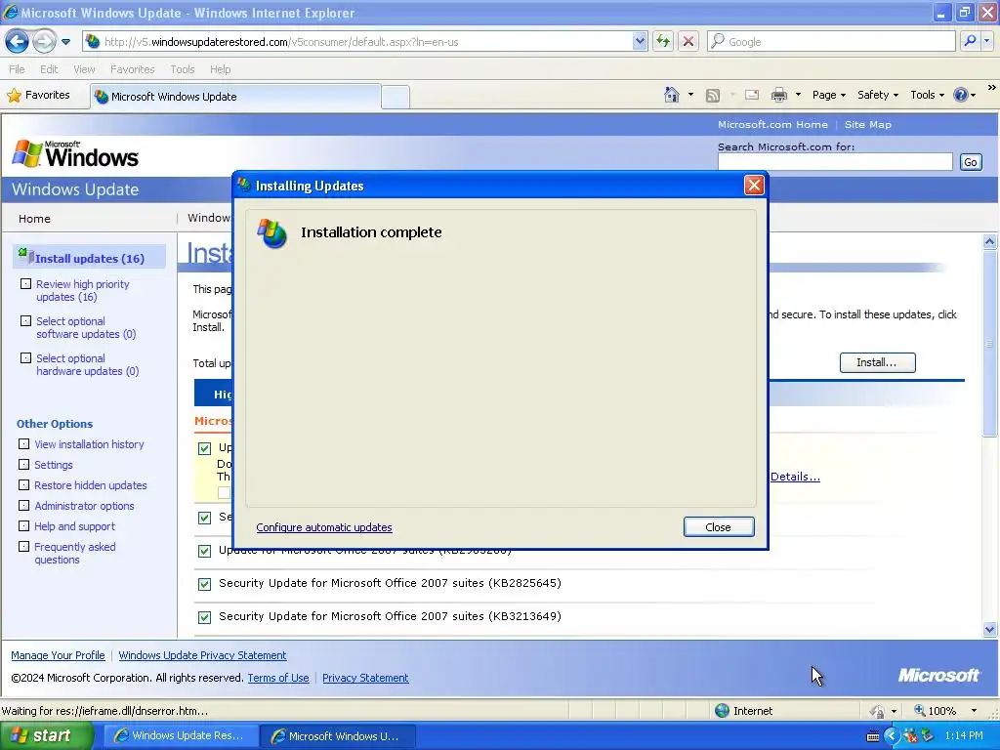Click the Google search magnifier button

coord(970,41)
